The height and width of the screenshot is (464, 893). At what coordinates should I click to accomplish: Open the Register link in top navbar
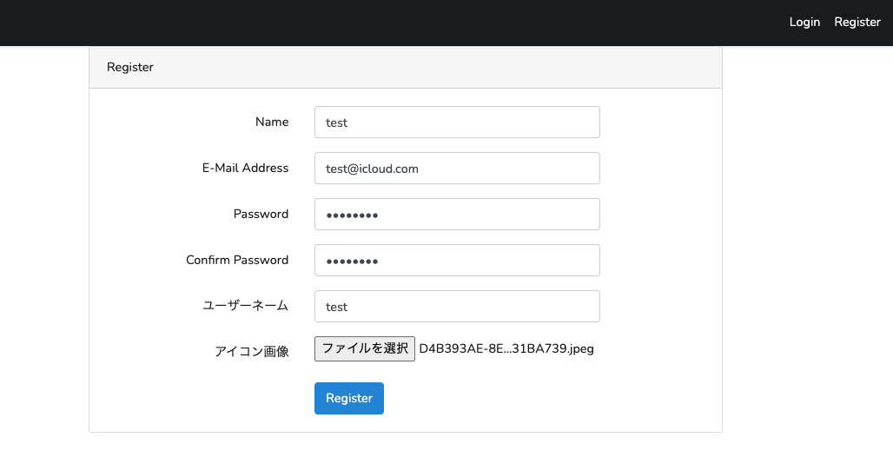tap(857, 22)
